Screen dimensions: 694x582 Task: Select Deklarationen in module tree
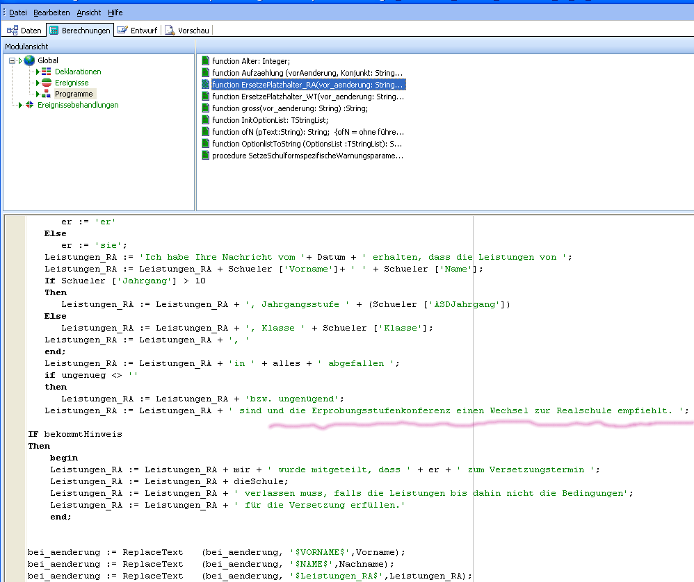78,72
